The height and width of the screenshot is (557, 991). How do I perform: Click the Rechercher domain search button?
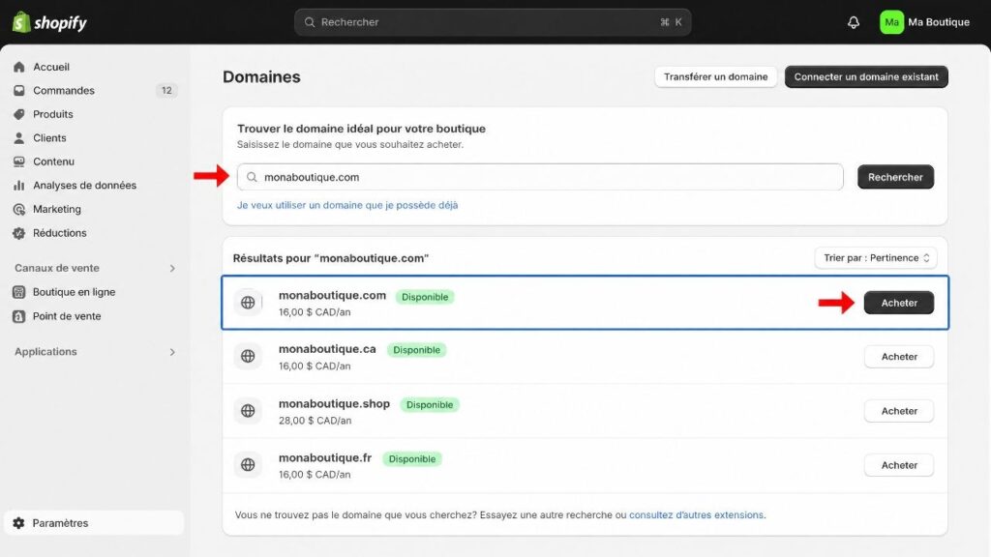[895, 177]
